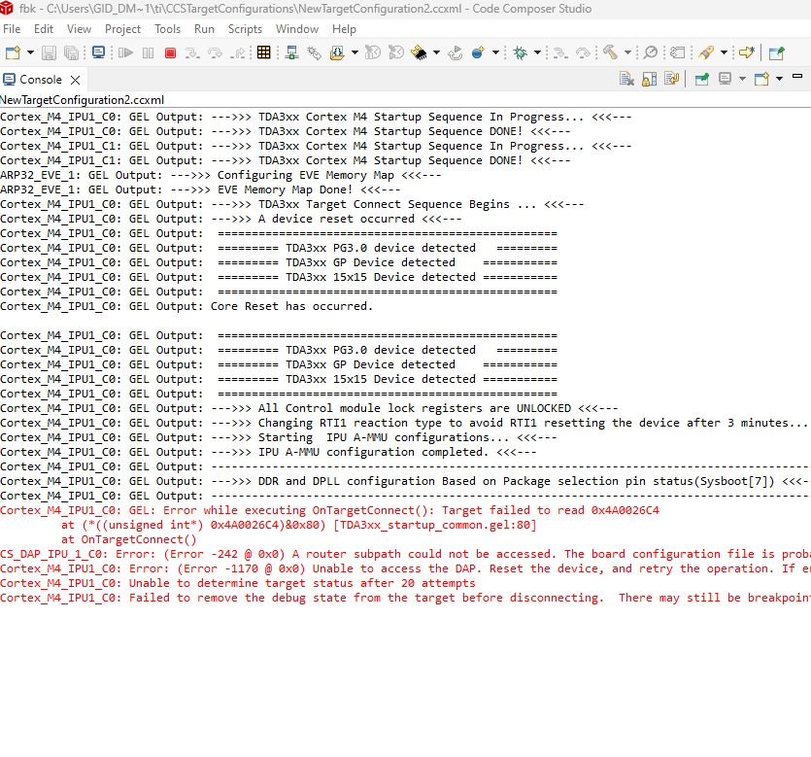Click the 'Core Reset has occurred.' console line
Viewport: 811px width, 757px height.
pyautogui.click(x=186, y=306)
